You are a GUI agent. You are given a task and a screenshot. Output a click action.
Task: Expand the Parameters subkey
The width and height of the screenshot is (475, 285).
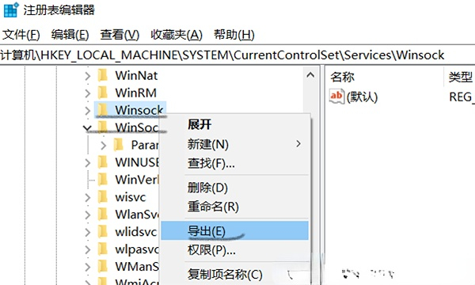(103, 146)
